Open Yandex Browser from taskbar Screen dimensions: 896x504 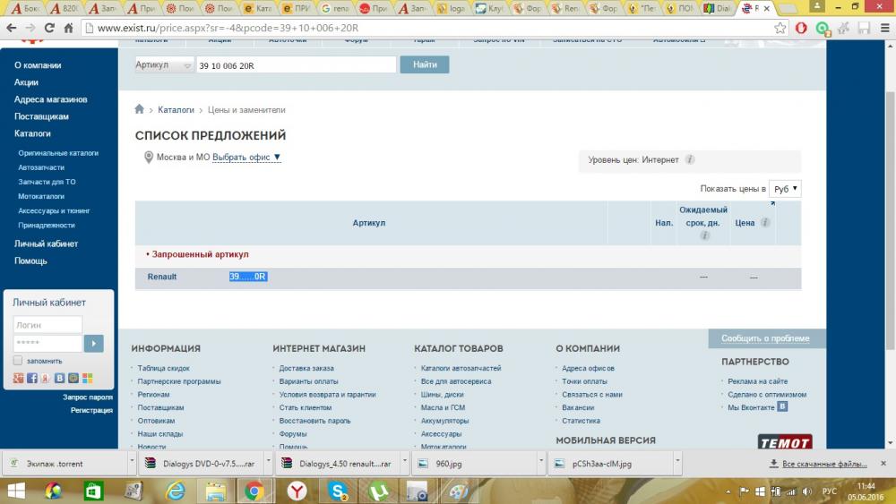click(x=297, y=491)
